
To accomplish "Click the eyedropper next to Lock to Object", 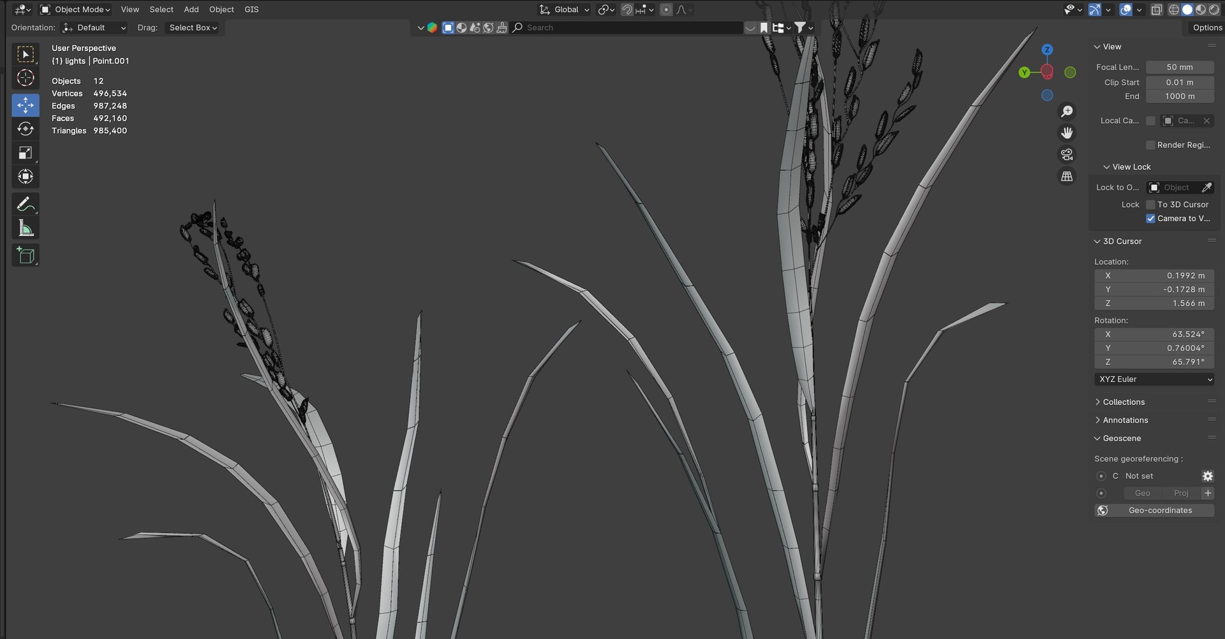I will tap(1206, 187).
